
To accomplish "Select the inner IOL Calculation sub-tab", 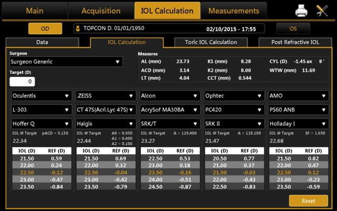I will point(127,42).
